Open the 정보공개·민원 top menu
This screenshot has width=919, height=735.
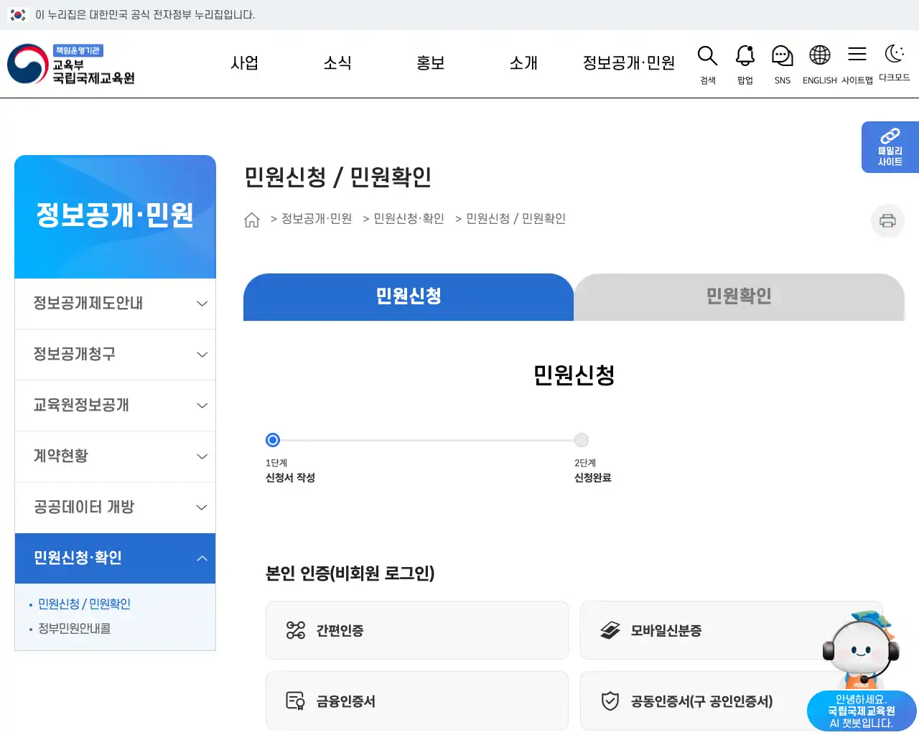[629, 63]
